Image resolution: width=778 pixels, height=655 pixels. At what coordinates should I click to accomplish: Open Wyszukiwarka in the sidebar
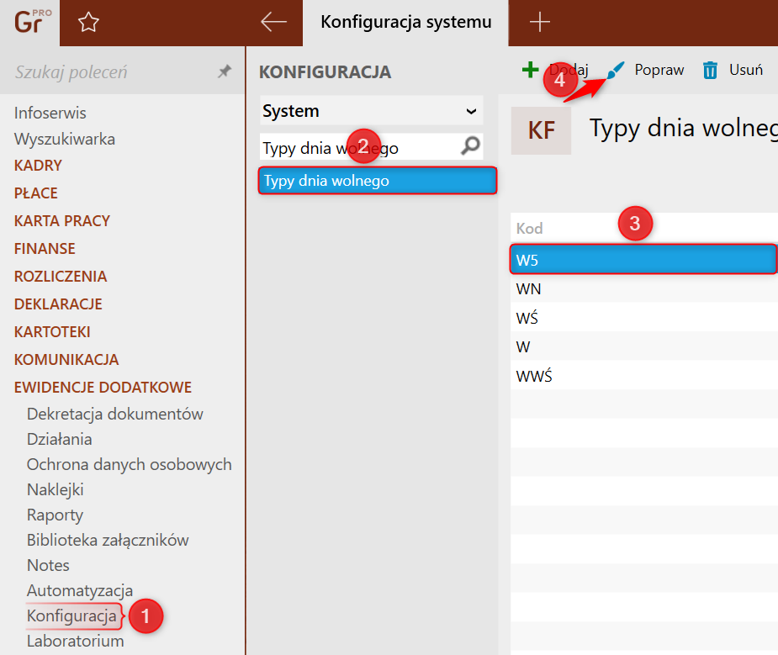(65, 140)
